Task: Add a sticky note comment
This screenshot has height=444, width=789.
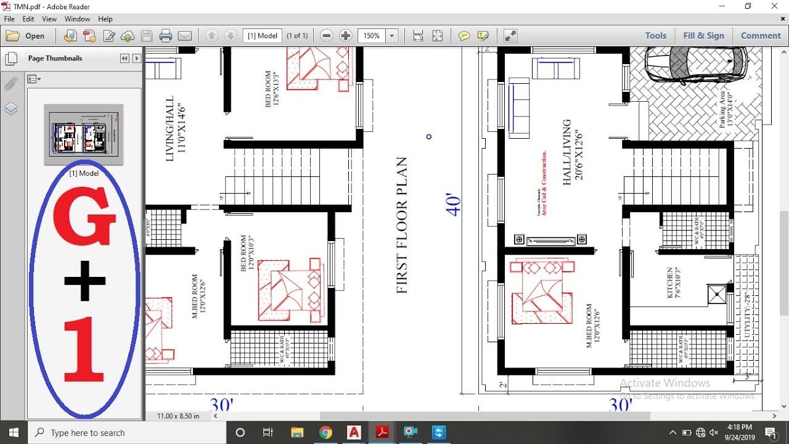Action: (x=464, y=36)
